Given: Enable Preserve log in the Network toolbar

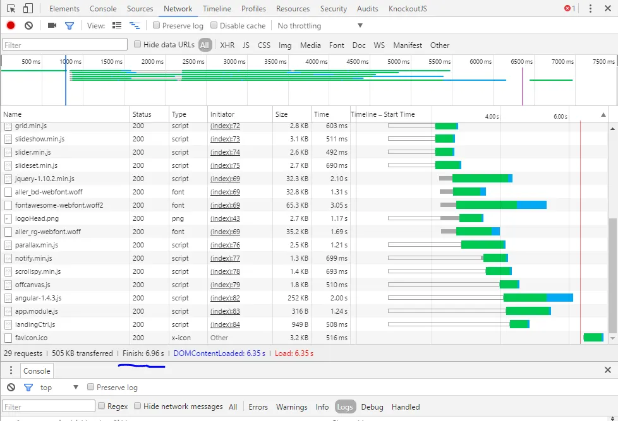Looking at the screenshot, I should tap(156, 25).
